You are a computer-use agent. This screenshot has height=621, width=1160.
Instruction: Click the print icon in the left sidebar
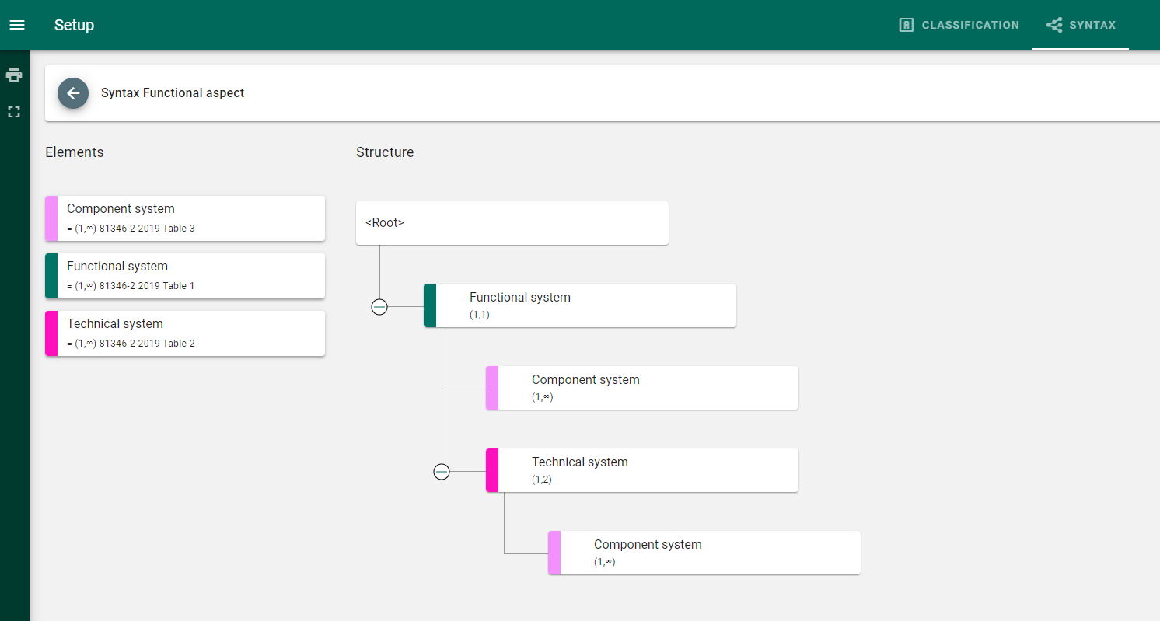(x=14, y=74)
